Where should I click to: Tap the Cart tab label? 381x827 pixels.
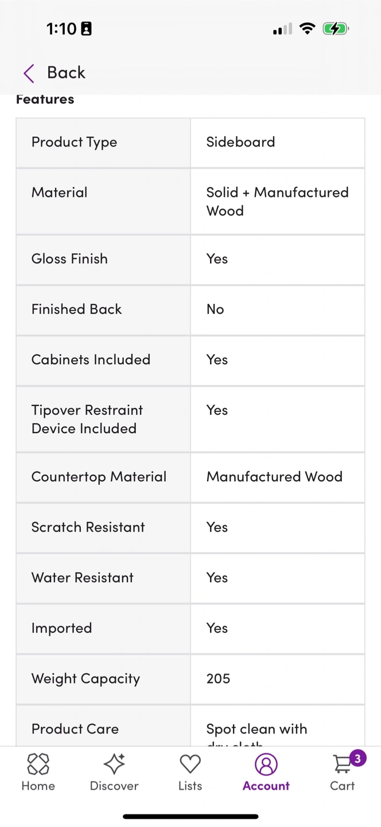click(342, 786)
